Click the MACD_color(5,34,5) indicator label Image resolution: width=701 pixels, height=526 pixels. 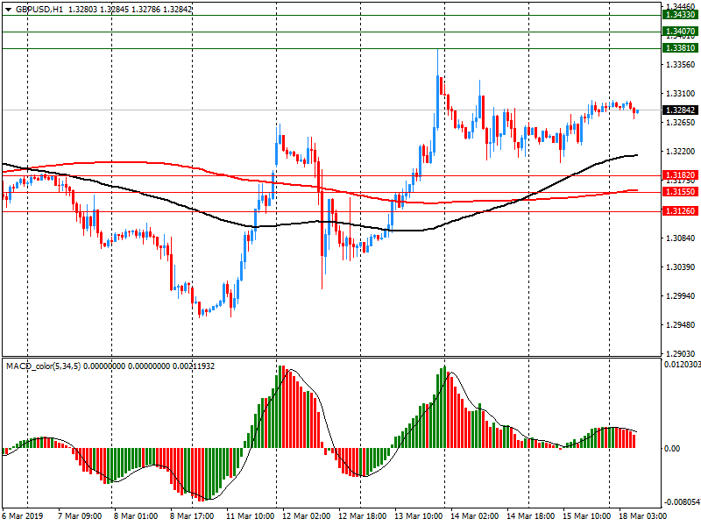(42, 366)
